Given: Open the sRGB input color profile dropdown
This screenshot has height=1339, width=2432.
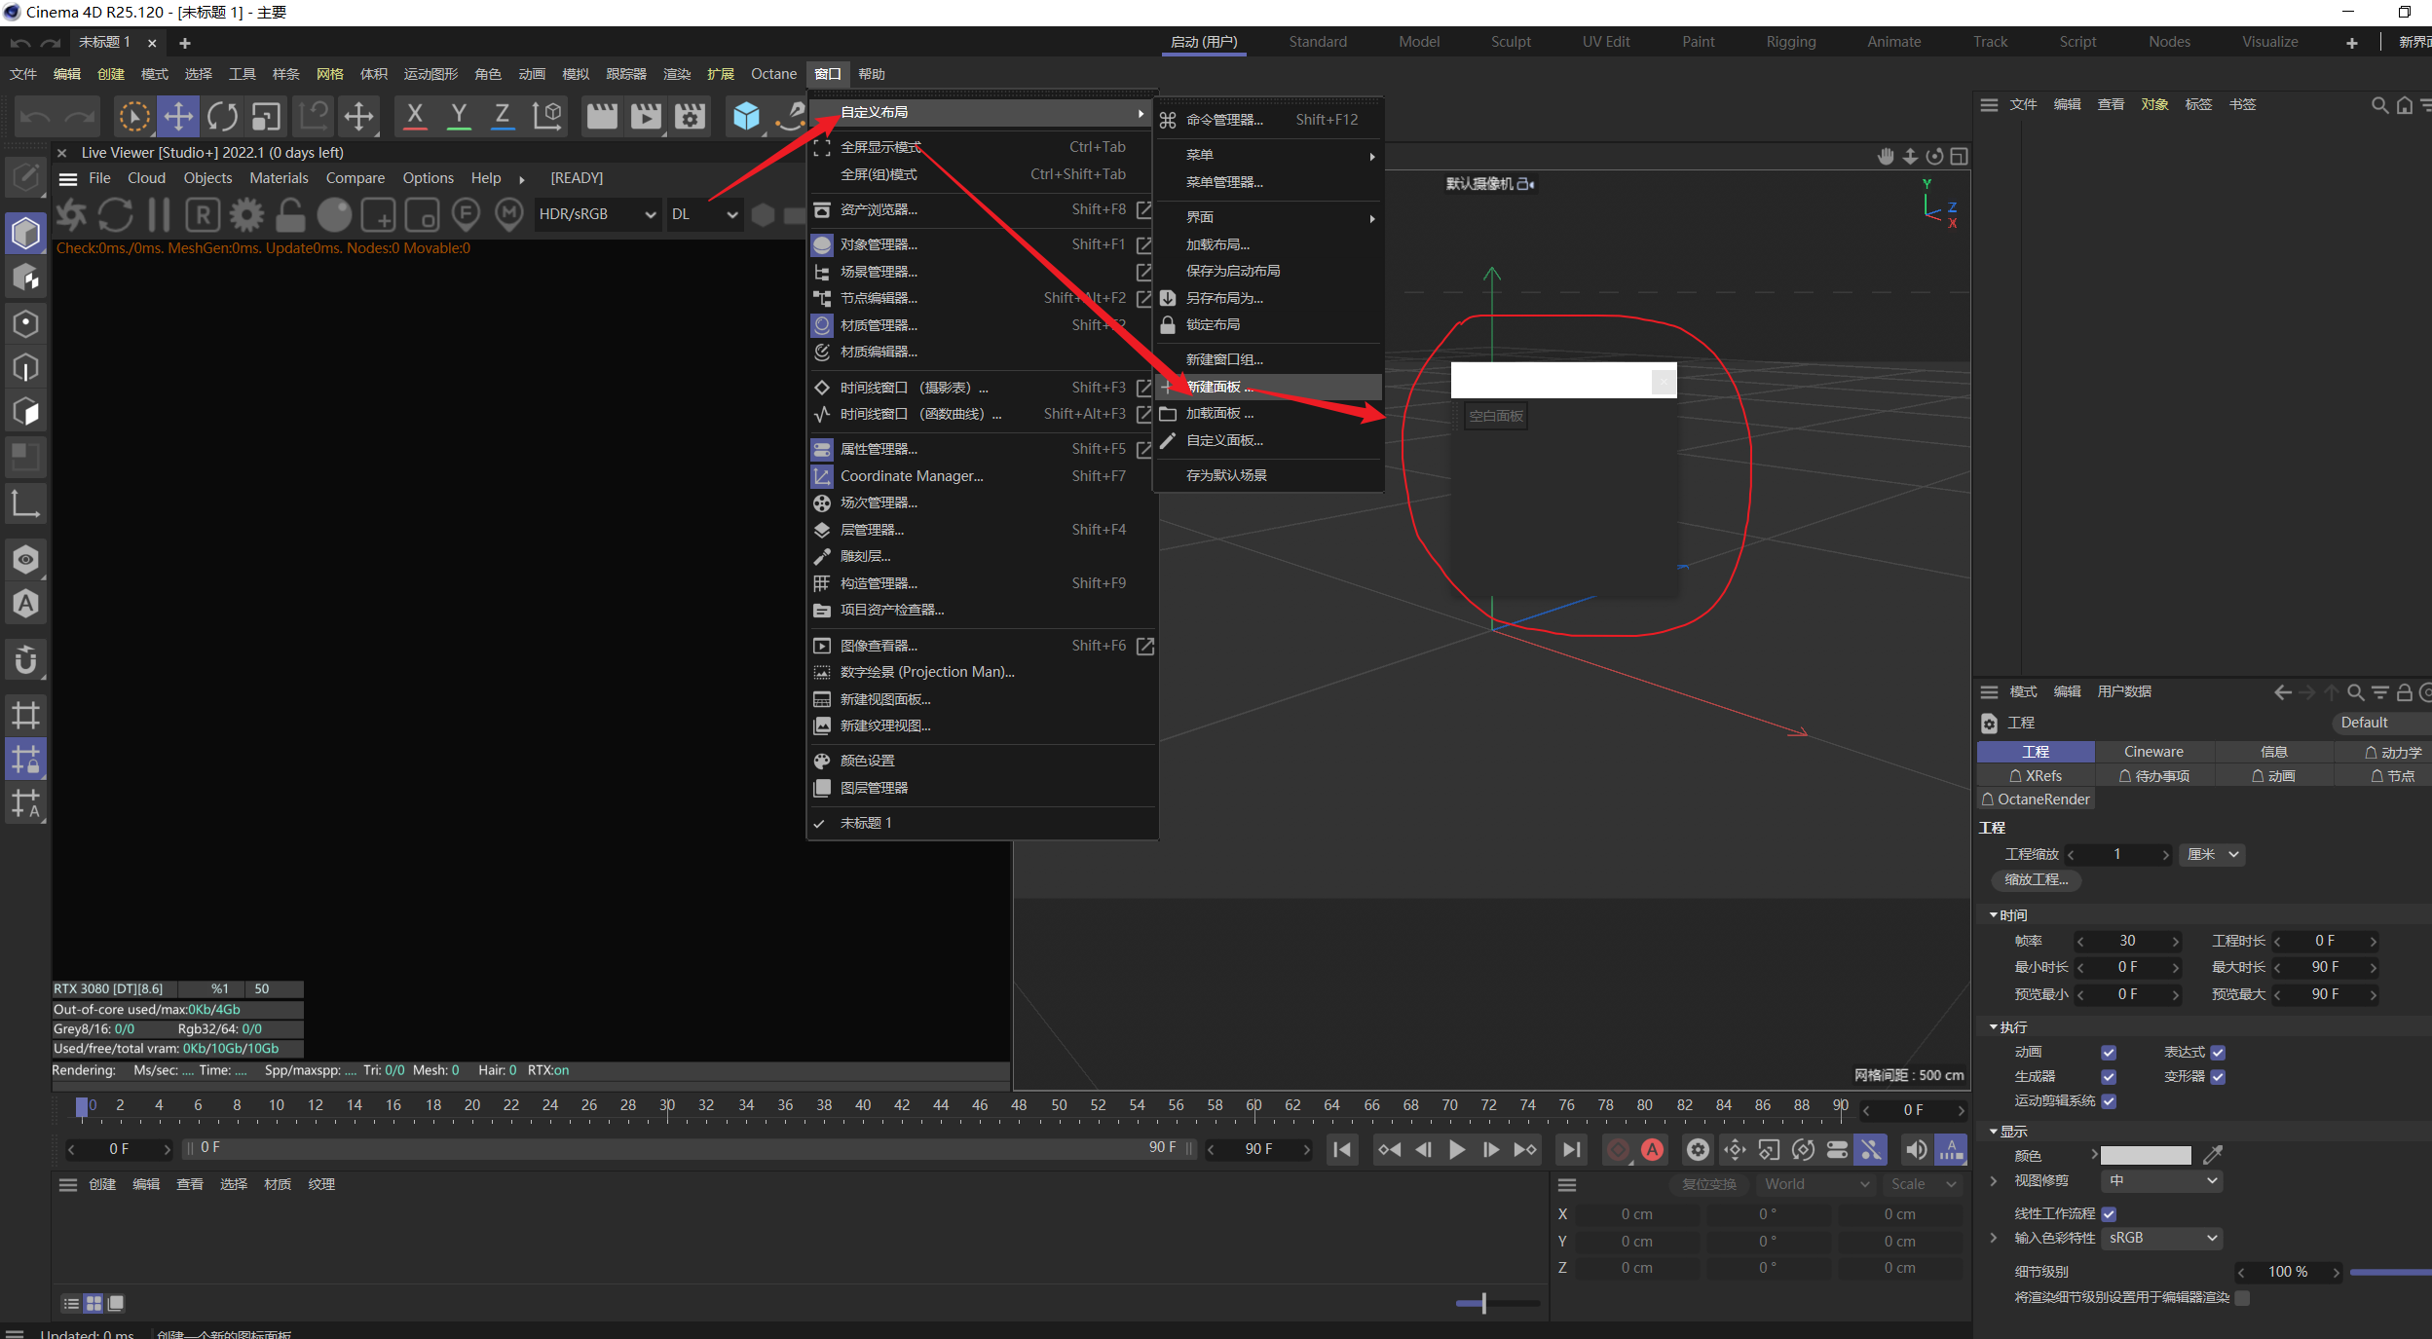Looking at the screenshot, I should tap(2161, 1238).
